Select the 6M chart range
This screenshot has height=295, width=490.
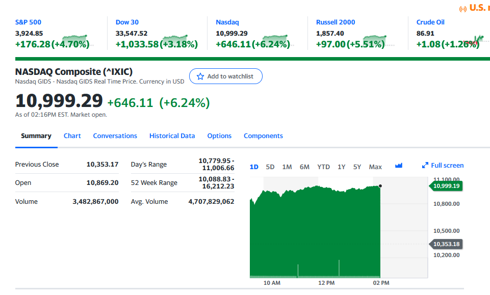pyautogui.click(x=304, y=167)
